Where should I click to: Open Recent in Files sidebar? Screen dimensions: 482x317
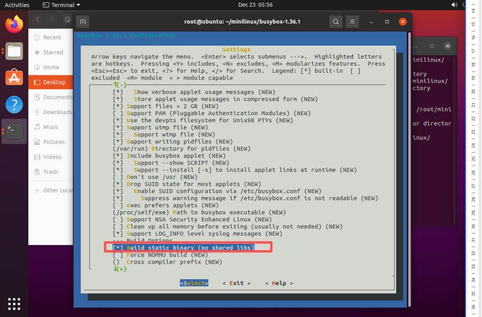(51, 37)
